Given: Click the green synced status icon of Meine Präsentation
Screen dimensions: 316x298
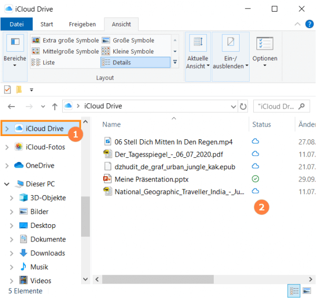Looking at the screenshot, I should tap(255, 179).
